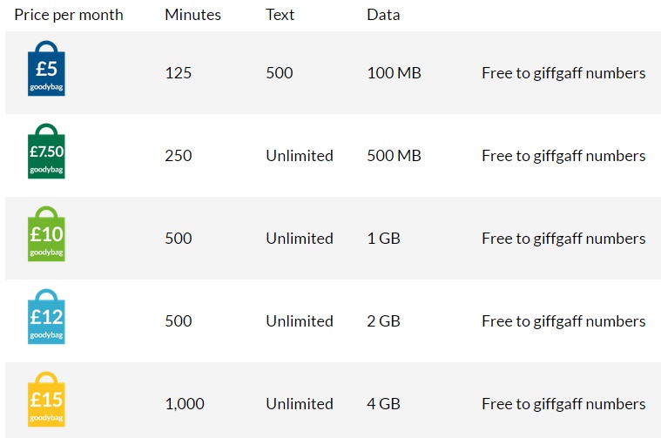Click the 100 MB data value
This screenshot has width=661, height=438.
tap(394, 73)
